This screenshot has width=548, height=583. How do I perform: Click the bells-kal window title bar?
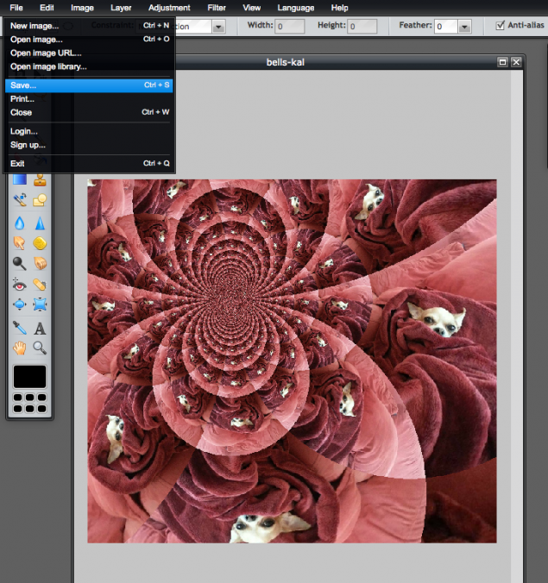tap(286, 62)
